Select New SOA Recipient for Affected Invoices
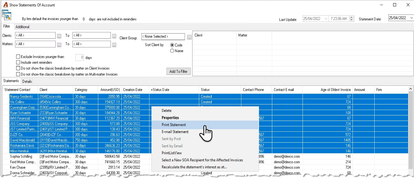Viewport: 414px width, 178px height. coord(205,160)
